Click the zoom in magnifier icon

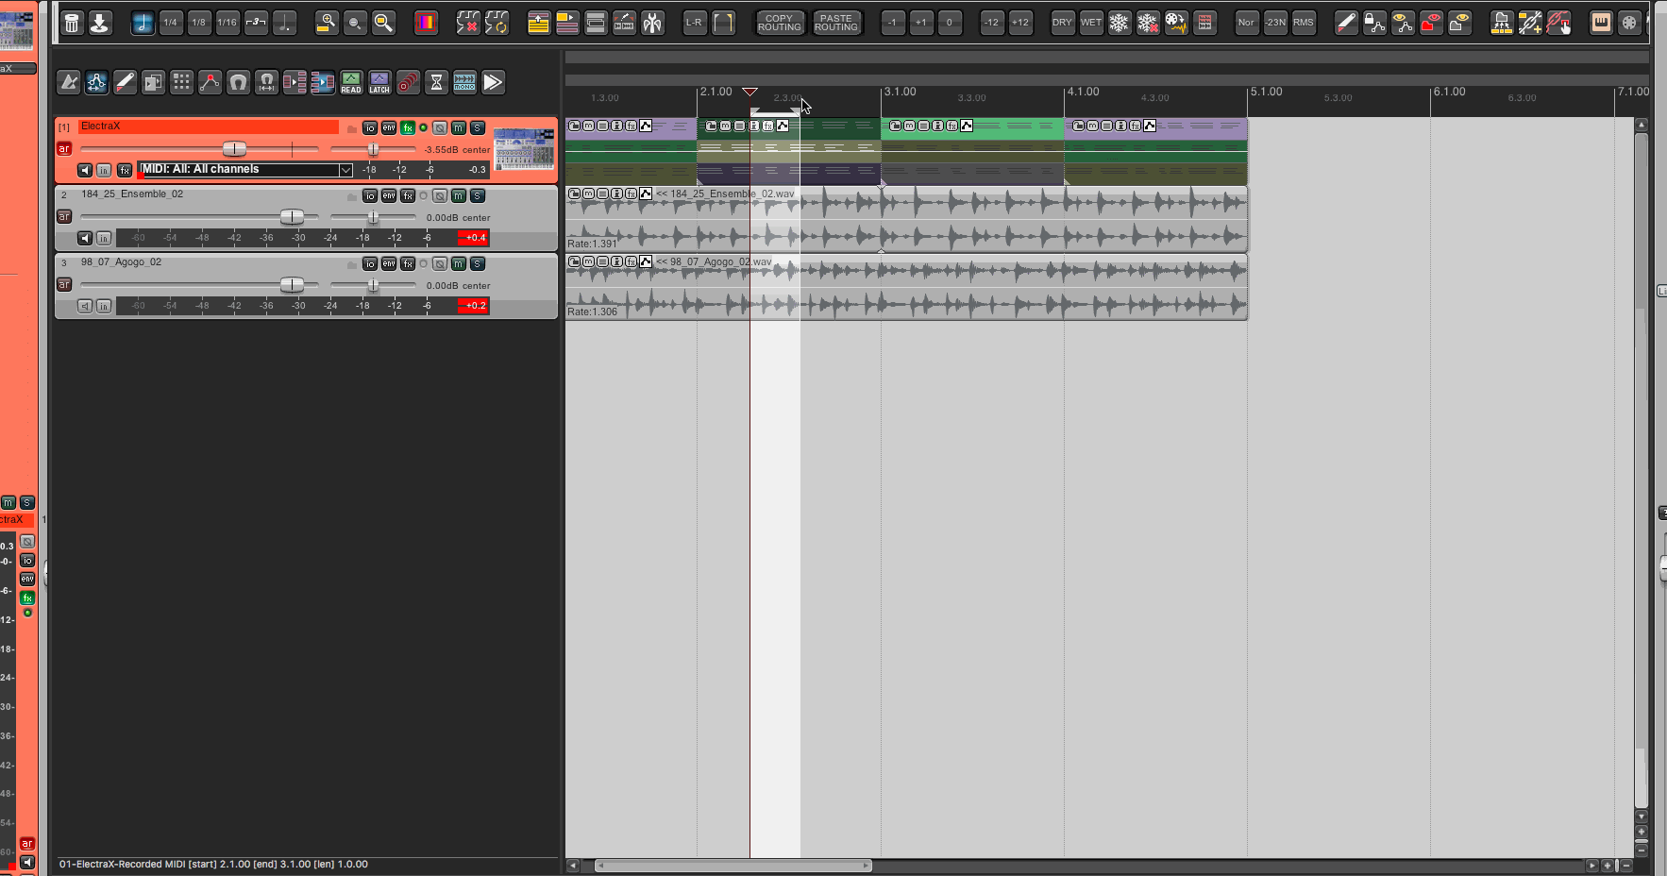point(327,23)
